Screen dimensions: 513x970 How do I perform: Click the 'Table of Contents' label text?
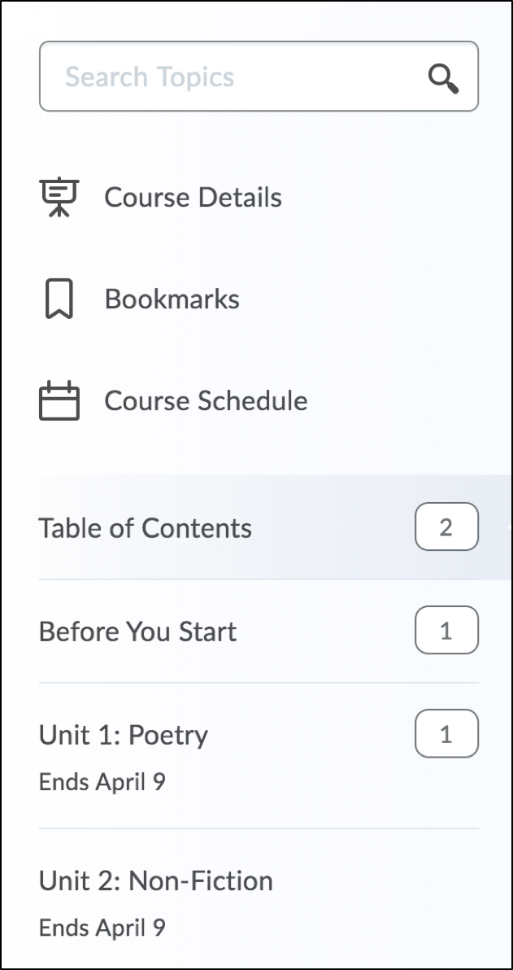click(145, 528)
